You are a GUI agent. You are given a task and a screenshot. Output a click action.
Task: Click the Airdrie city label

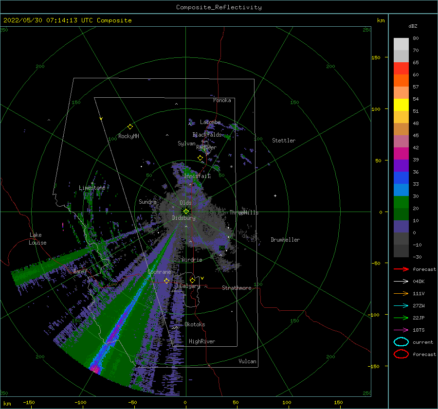coord(192,260)
